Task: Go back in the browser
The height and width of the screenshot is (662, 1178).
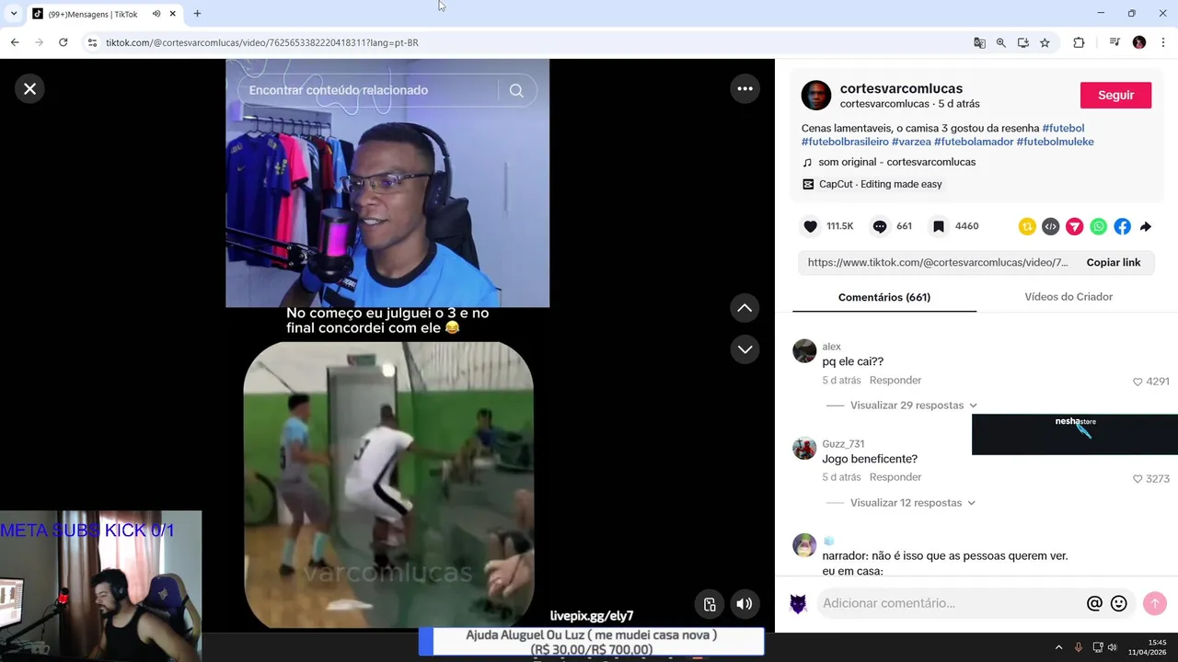Action: tap(15, 42)
